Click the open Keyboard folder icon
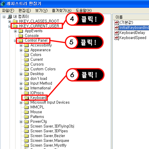 [x=27, y=98]
